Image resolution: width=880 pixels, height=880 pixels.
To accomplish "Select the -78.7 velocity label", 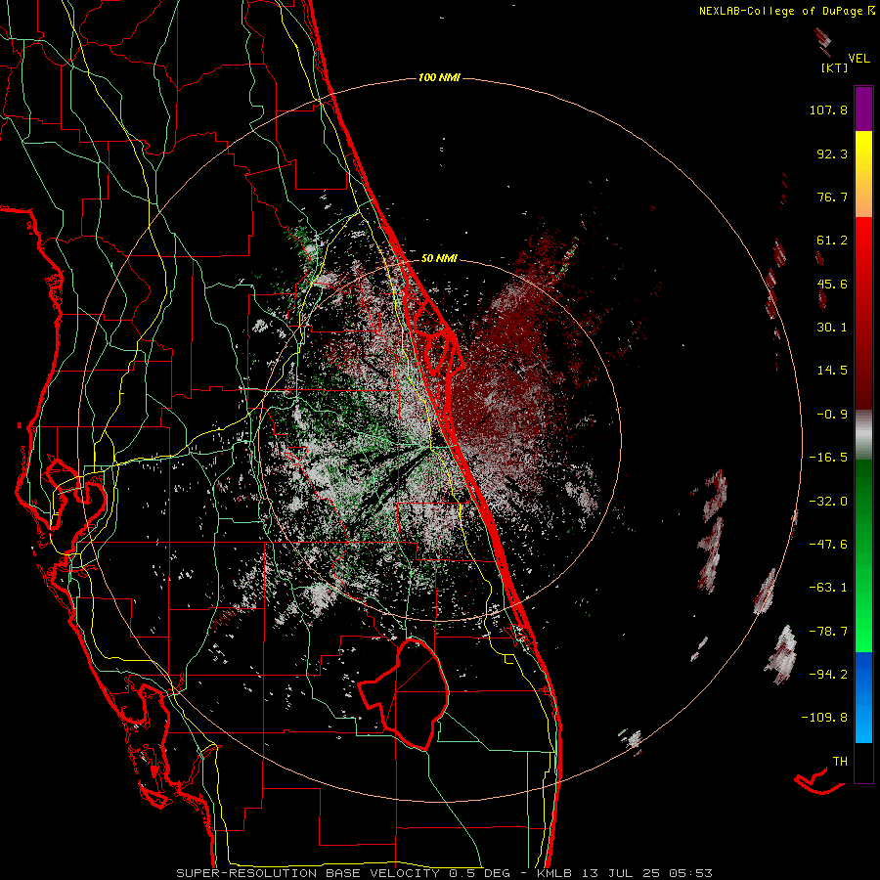I will click(828, 632).
